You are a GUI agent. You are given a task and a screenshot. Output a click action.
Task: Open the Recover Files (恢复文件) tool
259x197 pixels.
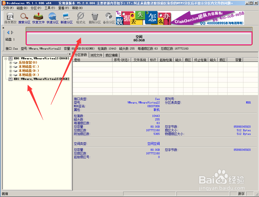(38, 18)
